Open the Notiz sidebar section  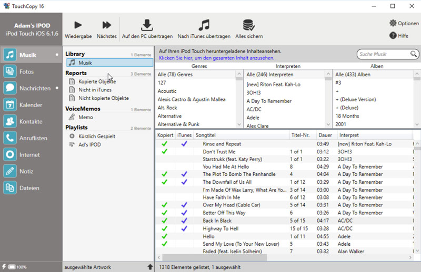click(31, 171)
